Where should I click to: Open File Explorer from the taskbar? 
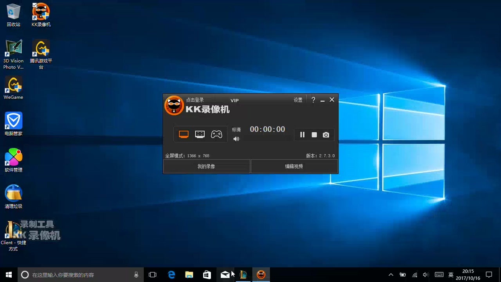pyautogui.click(x=189, y=275)
